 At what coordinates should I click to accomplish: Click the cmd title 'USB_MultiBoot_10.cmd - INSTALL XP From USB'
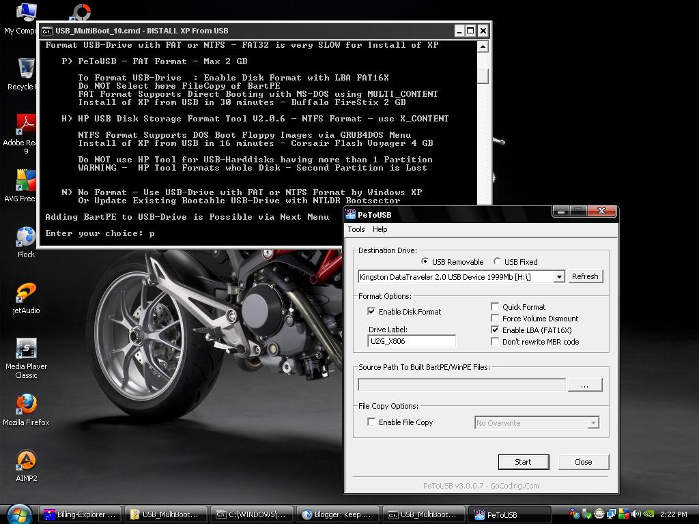(x=141, y=31)
